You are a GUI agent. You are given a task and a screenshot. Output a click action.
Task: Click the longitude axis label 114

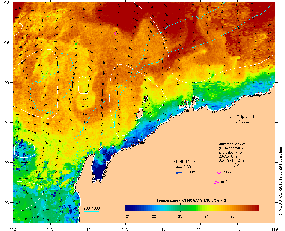click(x=88, y=229)
